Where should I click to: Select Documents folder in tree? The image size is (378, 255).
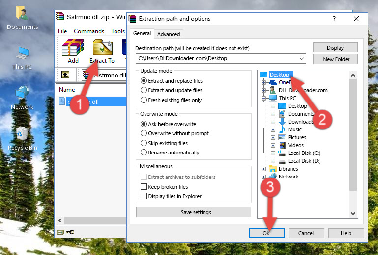pyautogui.click(x=301, y=114)
